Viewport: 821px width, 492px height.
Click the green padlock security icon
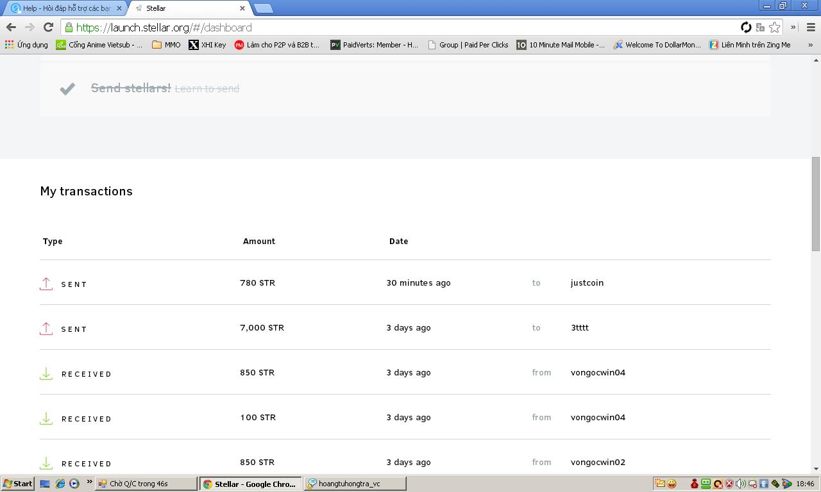coord(69,28)
